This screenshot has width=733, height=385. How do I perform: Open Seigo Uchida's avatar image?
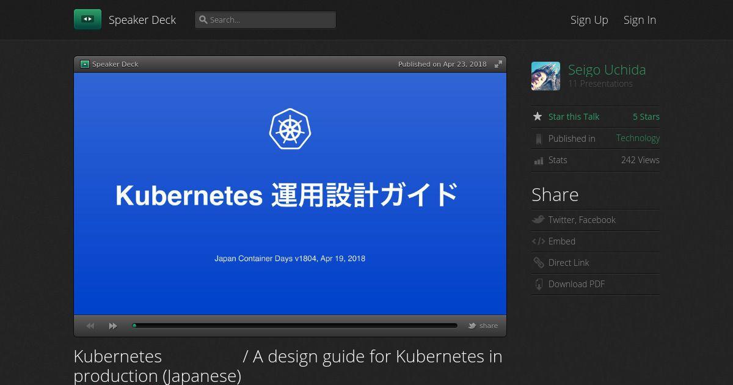pyautogui.click(x=545, y=76)
